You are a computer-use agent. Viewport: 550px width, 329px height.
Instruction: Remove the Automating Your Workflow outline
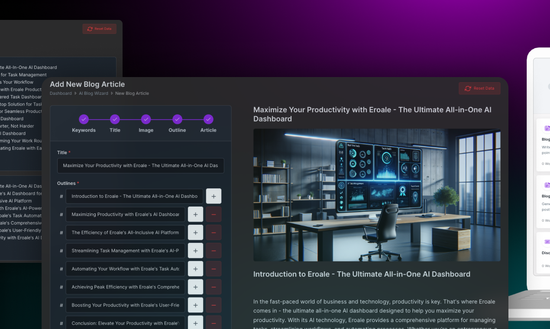click(214, 269)
